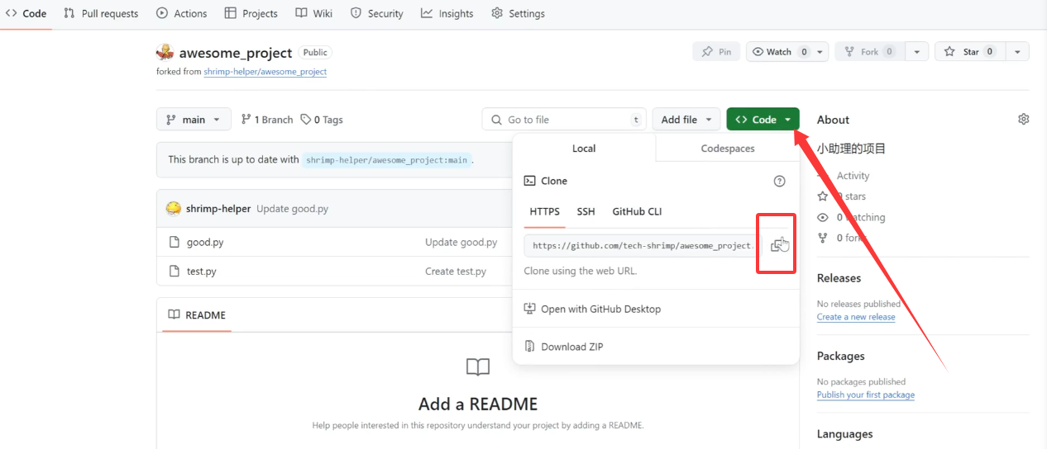Pin the awesome_project repository
Viewport: 1047px width, 449px height.
(x=716, y=52)
